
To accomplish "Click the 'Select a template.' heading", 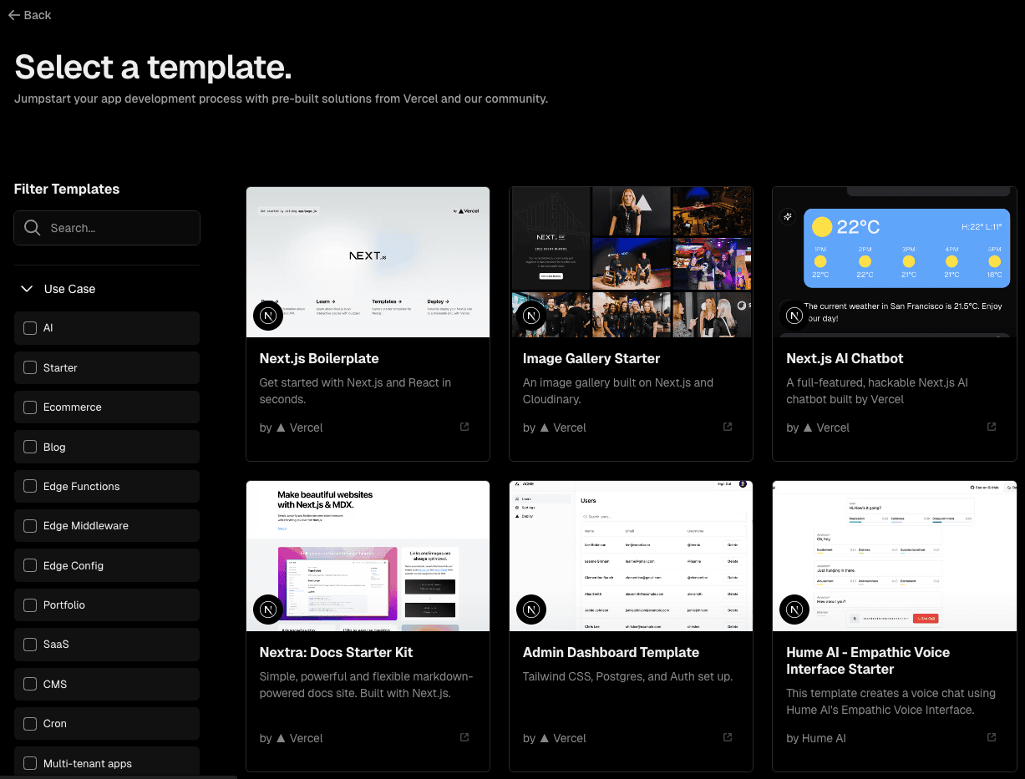I will click(x=153, y=67).
